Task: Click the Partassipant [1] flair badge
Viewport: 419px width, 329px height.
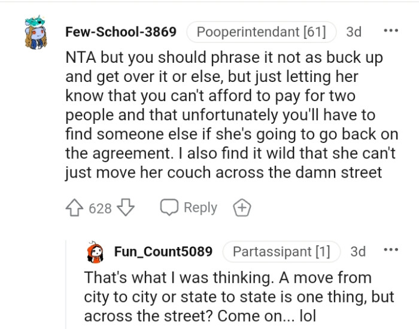Action: coord(281,252)
